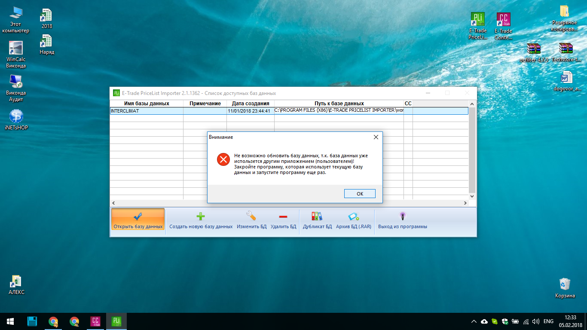Click floppy disk icon on taskbar
The image size is (587, 330).
click(32, 321)
